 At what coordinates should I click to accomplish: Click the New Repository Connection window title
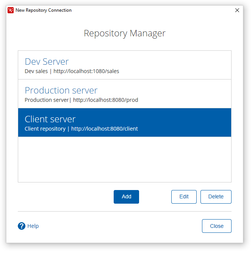click(44, 10)
